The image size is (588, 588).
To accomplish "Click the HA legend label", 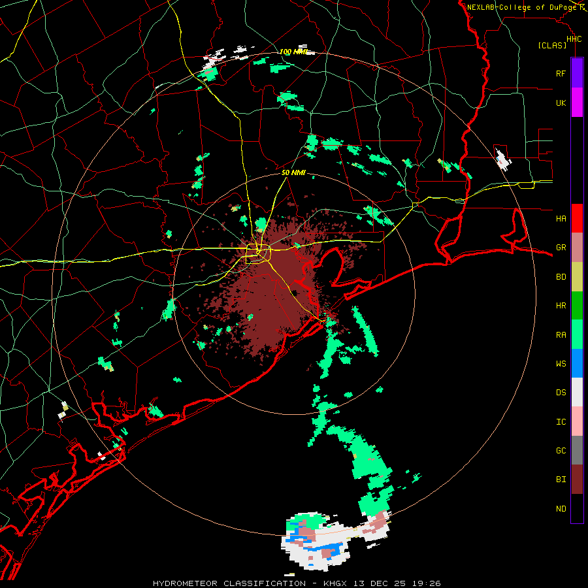I will pos(561,219).
